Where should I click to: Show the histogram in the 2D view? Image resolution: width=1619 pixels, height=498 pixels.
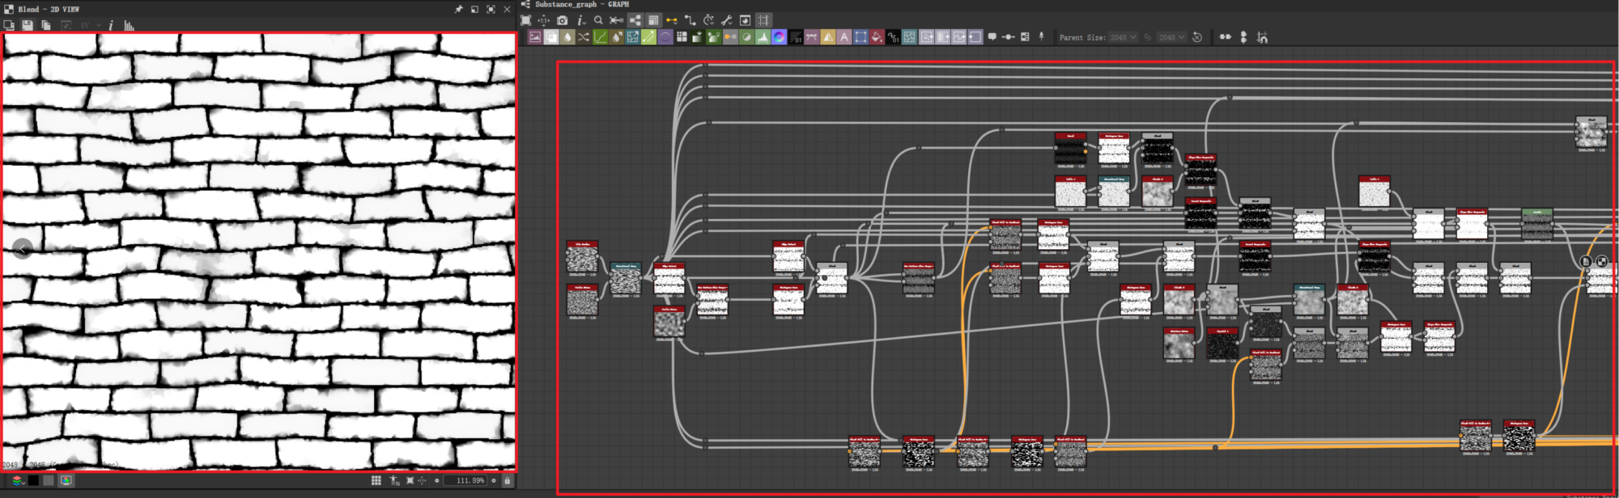pos(129,26)
